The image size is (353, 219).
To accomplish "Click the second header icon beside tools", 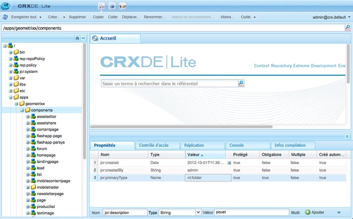I will (112, 6).
